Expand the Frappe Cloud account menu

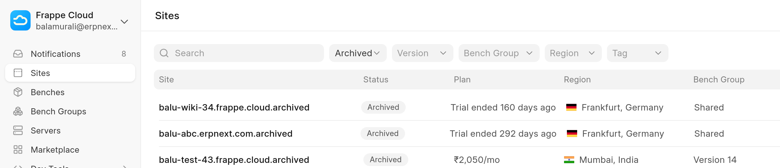124,21
